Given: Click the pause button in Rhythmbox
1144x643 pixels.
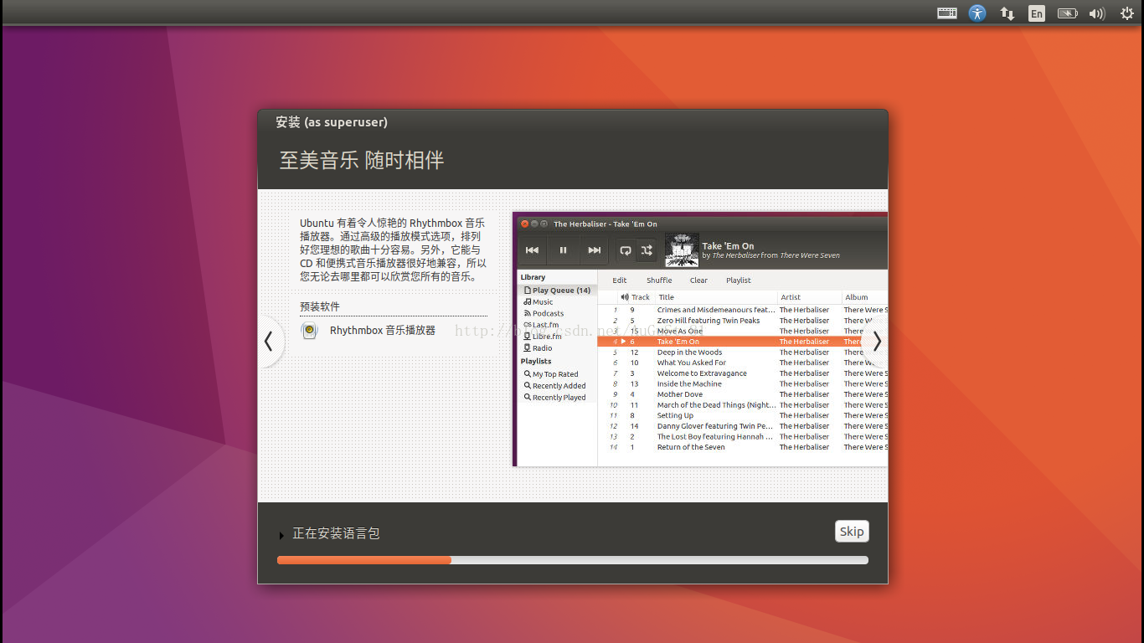Looking at the screenshot, I should coord(563,250).
